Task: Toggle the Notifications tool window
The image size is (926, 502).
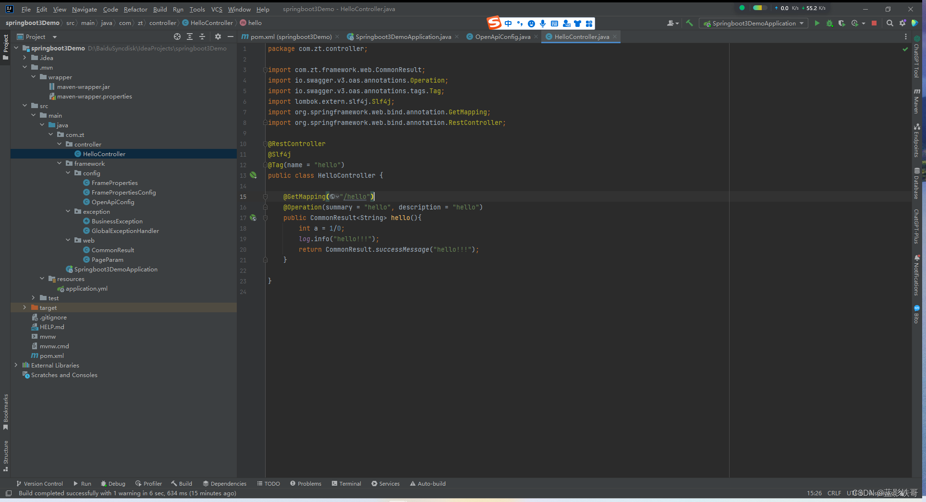Action: click(917, 275)
